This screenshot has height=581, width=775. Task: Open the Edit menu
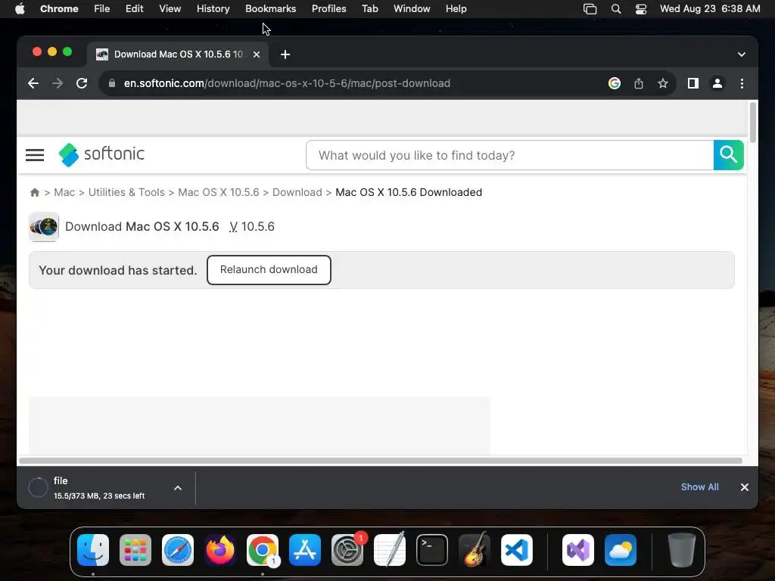click(134, 9)
